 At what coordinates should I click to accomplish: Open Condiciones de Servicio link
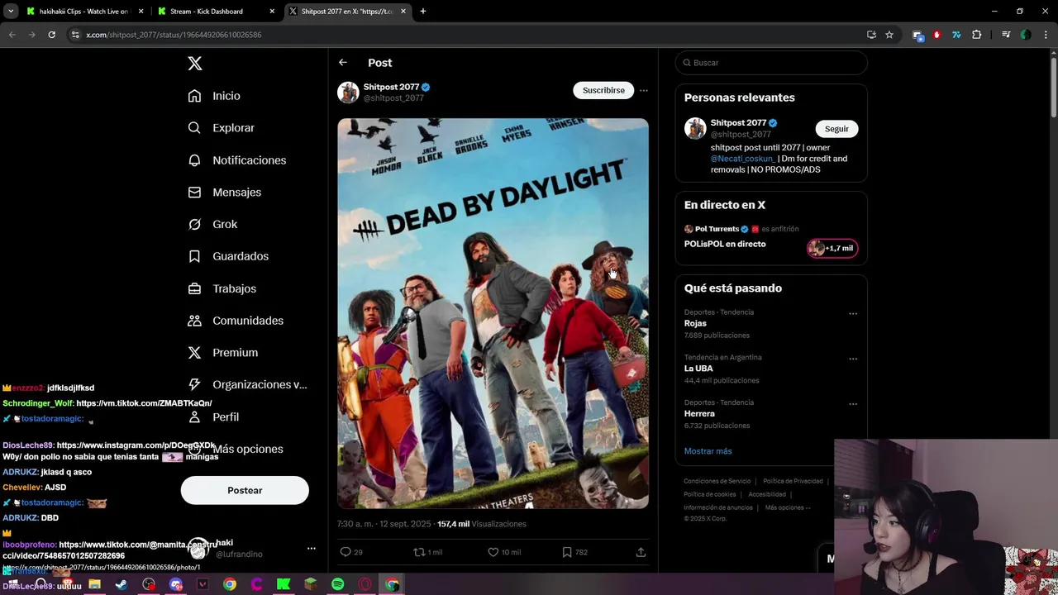coord(717,481)
